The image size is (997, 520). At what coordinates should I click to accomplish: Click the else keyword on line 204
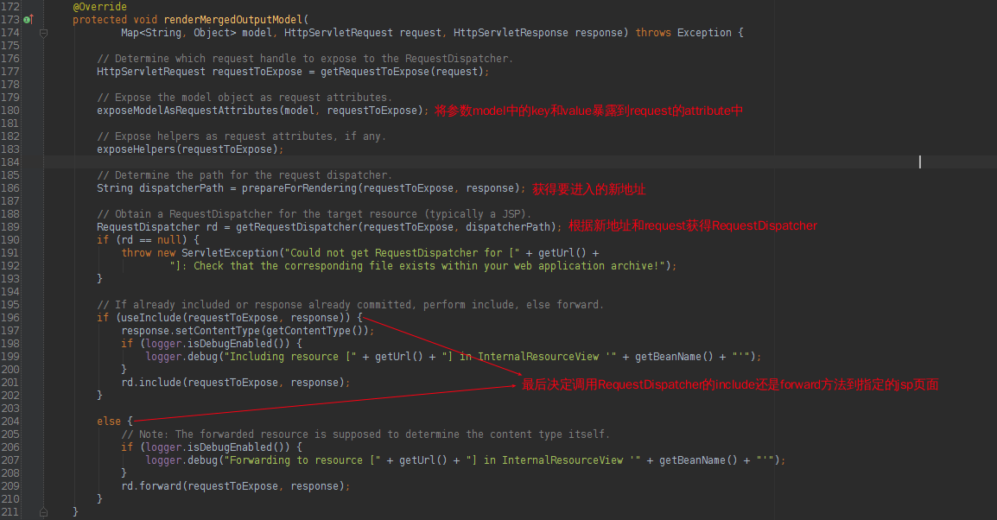coord(109,422)
